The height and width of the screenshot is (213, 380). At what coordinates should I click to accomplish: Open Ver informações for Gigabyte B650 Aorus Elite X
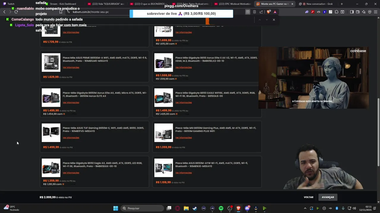click(183, 67)
